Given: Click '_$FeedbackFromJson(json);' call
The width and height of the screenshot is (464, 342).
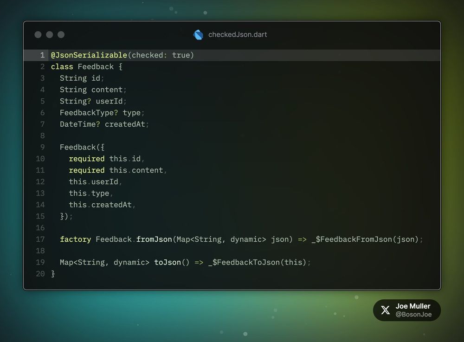Looking at the screenshot, I should (x=367, y=239).
